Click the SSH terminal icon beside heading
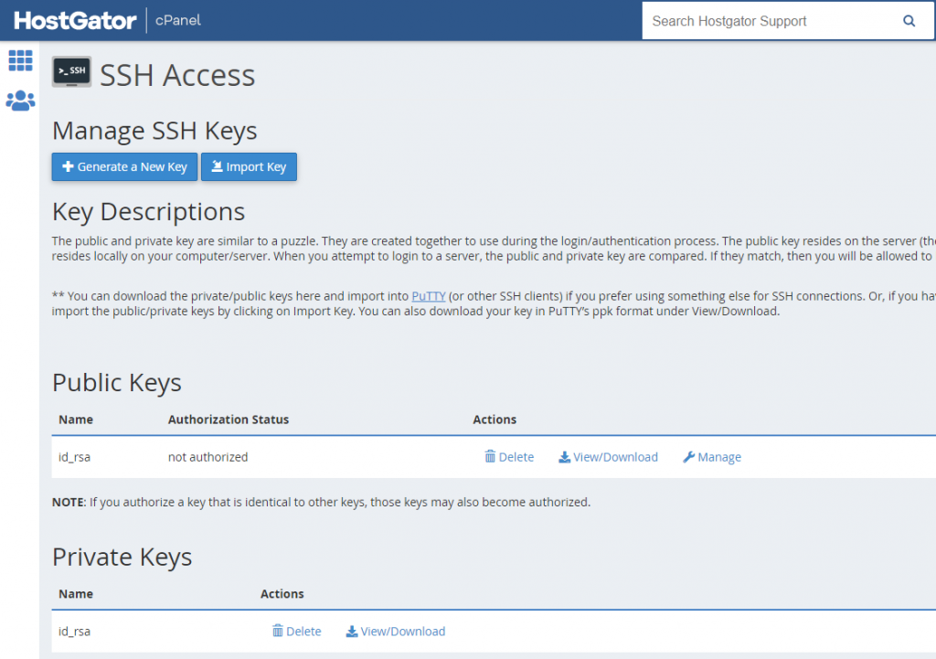Screen dimensions: 936x659 coord(71,71)
